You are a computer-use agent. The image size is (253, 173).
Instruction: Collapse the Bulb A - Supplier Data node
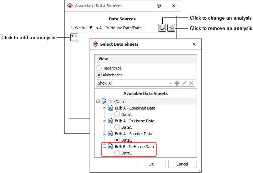(x=105, y=134)
